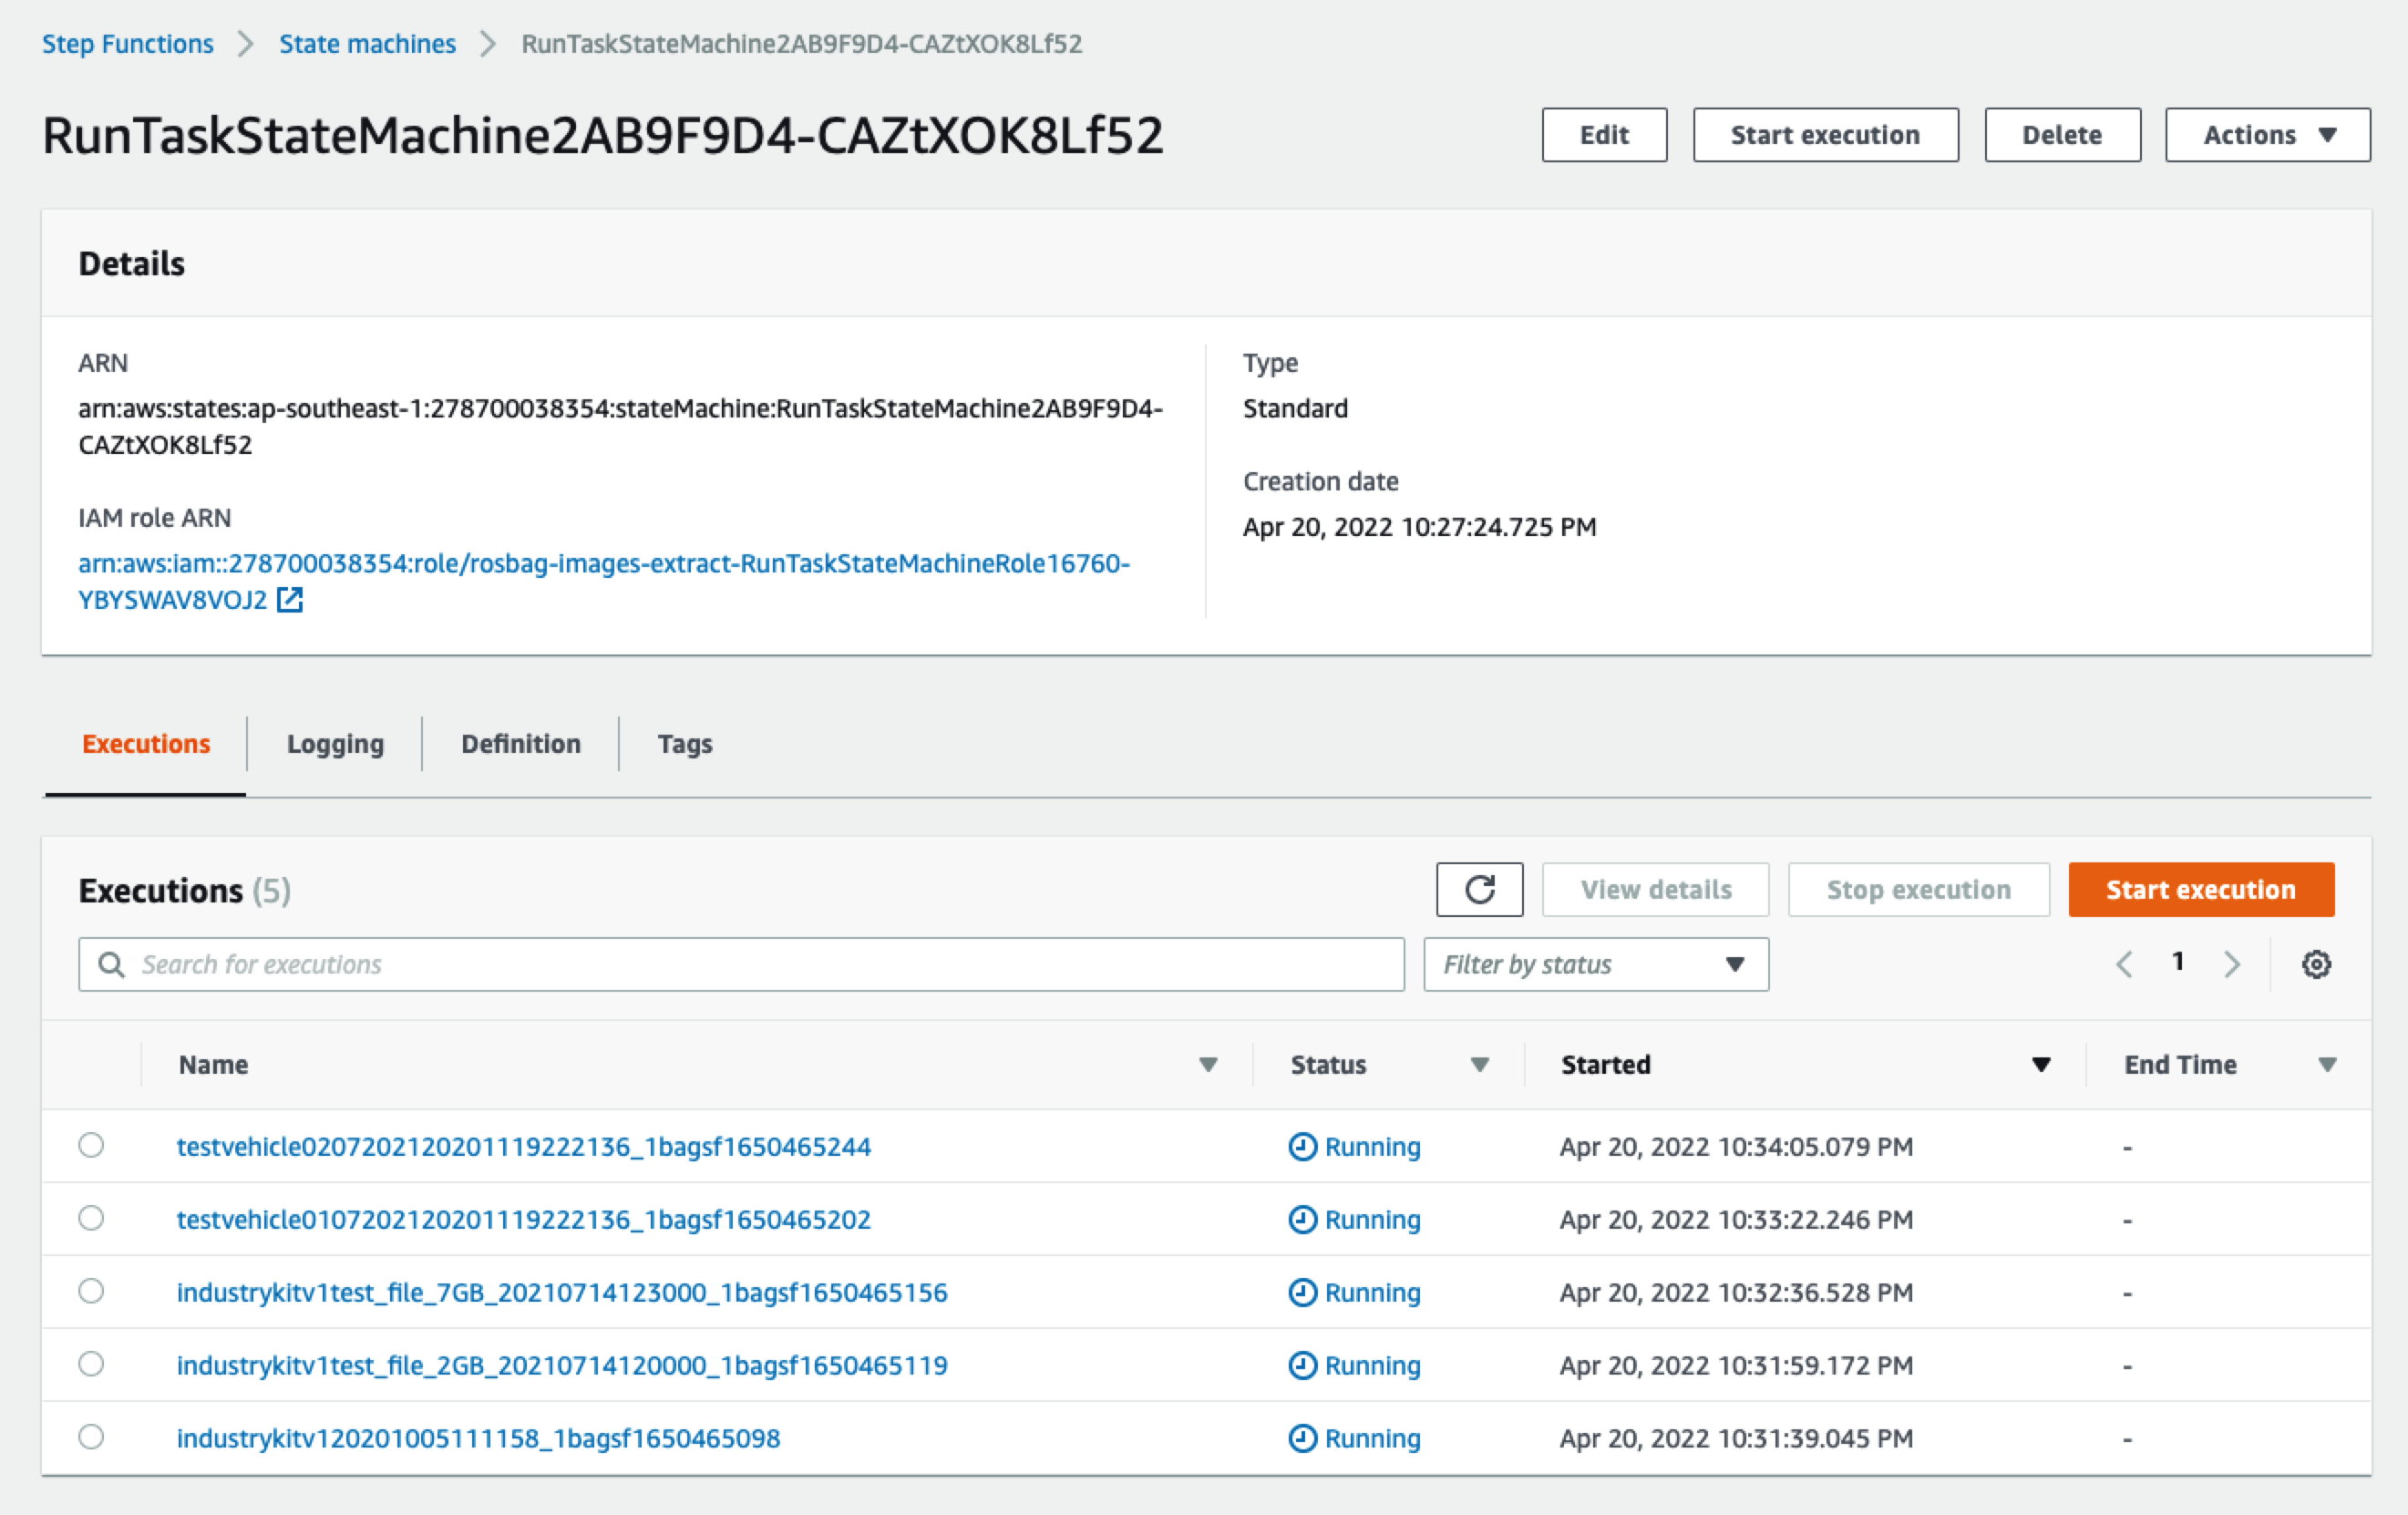The image size is (2408, 1515).
Task: Sort by End Time column arrow
Action: coord(2327,1065)
